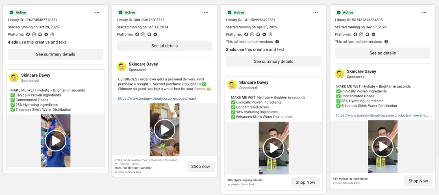Click Skincare Davey name on Dec 17, 2024 ad
Viewport: 439px width, 195px height.
pos(361,71)
